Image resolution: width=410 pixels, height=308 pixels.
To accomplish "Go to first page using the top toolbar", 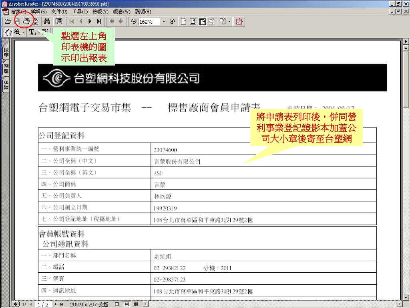I will click(72, 22).
